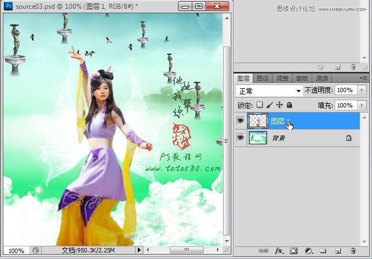Hide the 背景 layer via its eye icon
The image size is (372, 259).
(x=240, y=137)
